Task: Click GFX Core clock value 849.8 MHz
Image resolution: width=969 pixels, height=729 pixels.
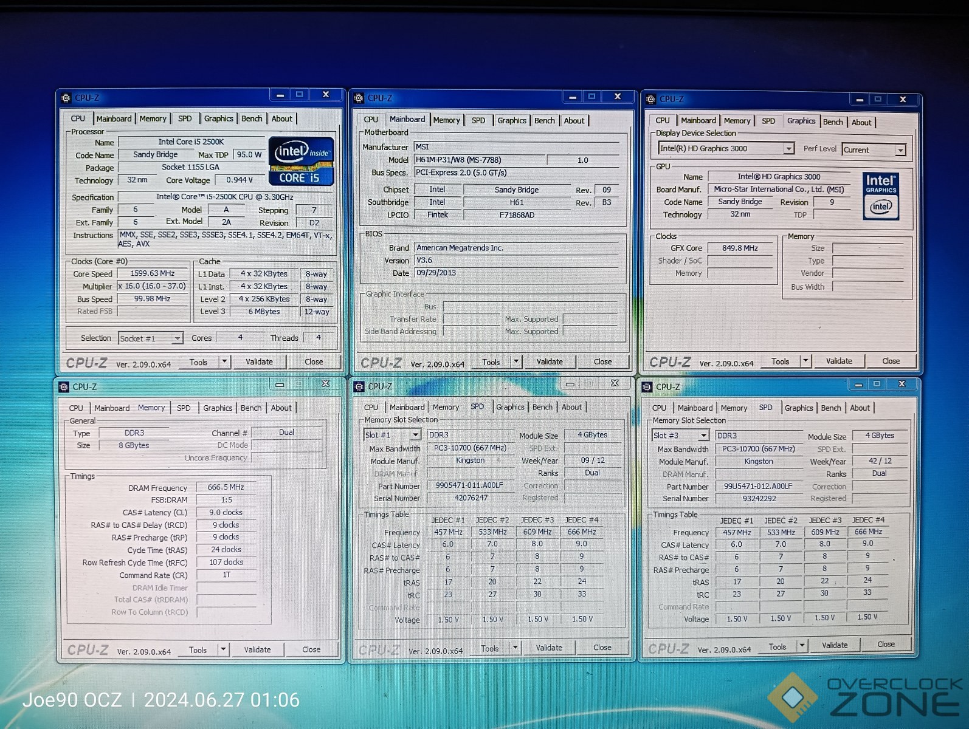Action: (x=740, y=248)
